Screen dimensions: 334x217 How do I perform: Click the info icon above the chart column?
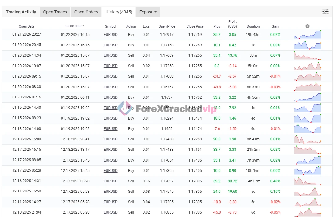coord(307,26)
